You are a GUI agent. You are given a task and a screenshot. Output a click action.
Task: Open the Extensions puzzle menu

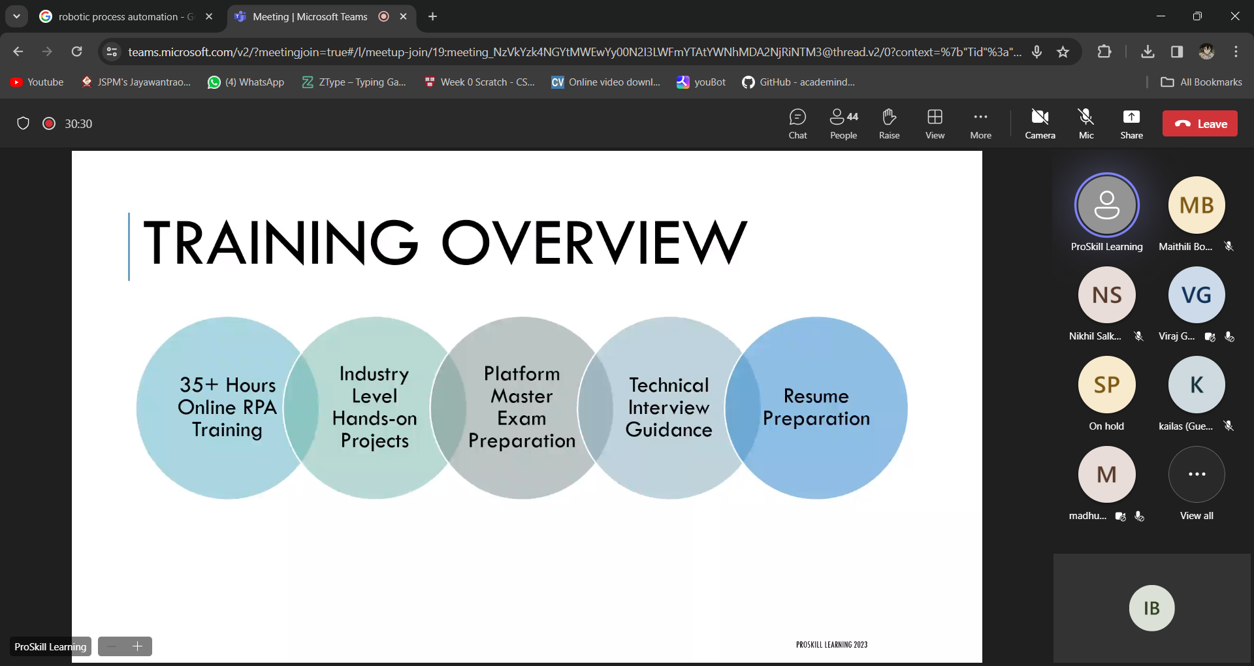click(1104, 52)
